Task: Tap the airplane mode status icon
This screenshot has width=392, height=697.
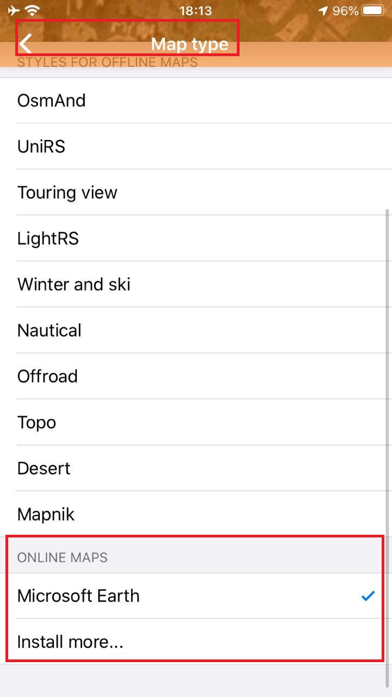Action: tap(14, 10)
